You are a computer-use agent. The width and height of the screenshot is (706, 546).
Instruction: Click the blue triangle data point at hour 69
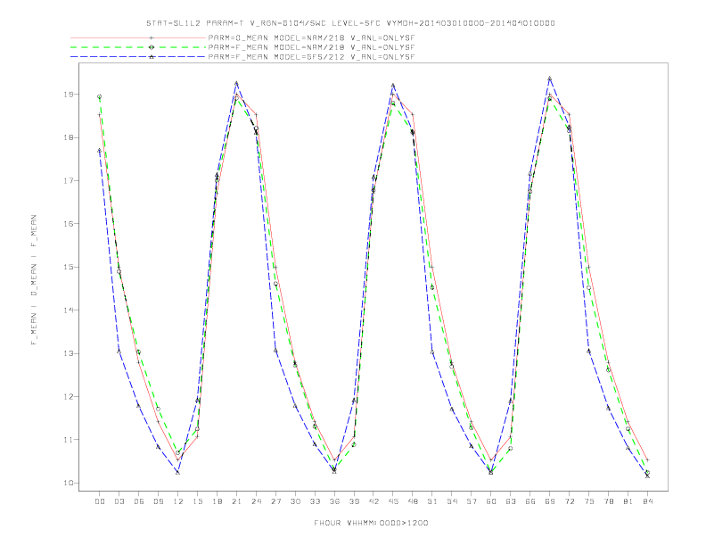(x=550, y=79)
